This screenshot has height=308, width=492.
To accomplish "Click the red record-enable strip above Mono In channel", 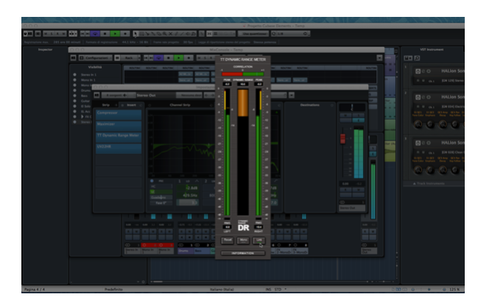I will point(150,245).
